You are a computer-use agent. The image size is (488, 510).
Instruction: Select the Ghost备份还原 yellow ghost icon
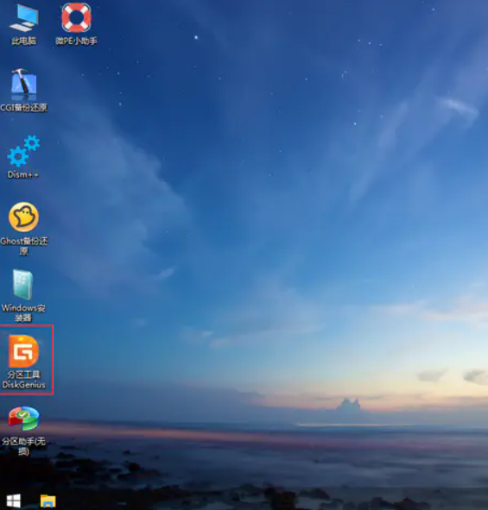tap(24, 217)
